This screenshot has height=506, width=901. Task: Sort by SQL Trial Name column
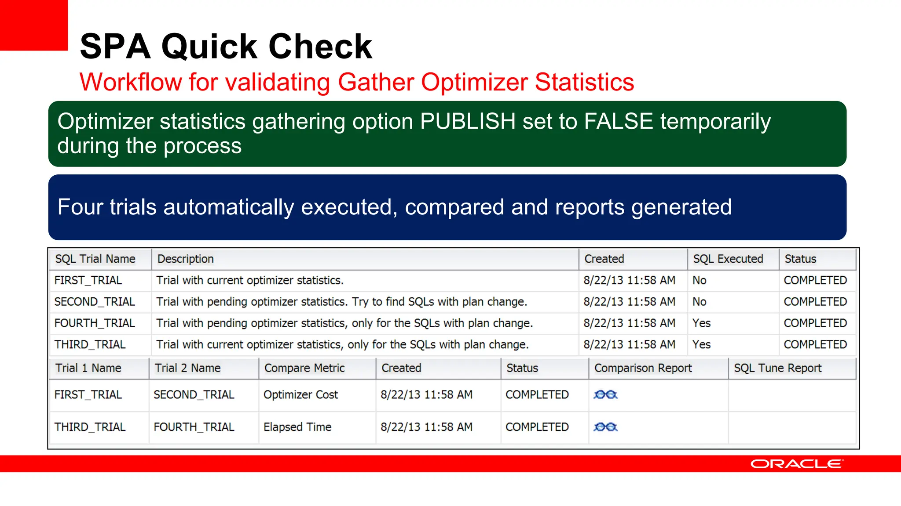point(95,259)
